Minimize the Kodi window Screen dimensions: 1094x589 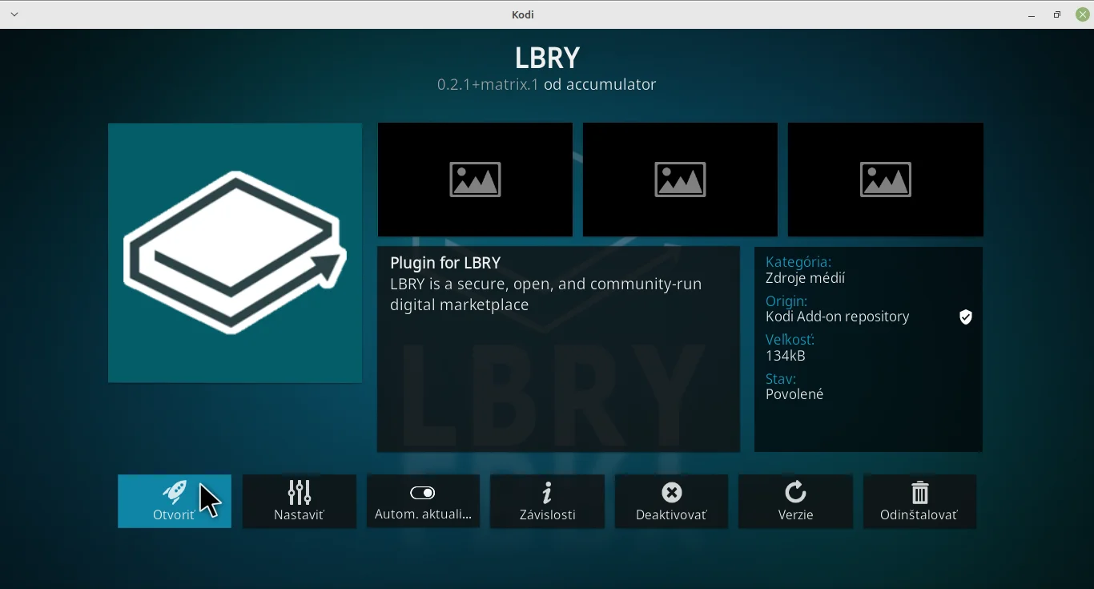click(x=1032, y=15)
